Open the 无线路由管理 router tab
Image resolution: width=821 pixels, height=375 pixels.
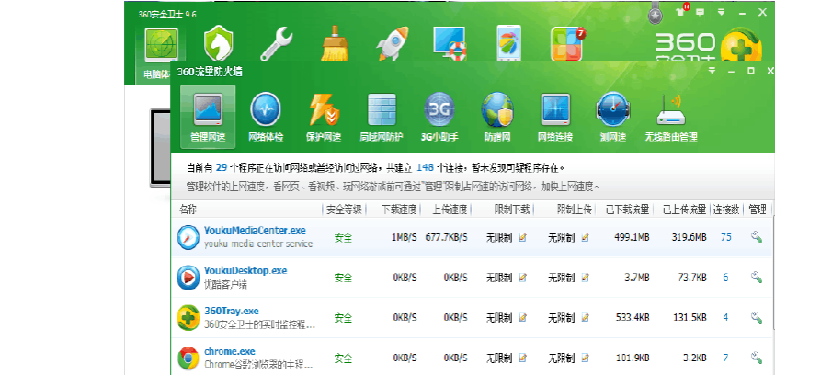pyautogui.click(x=671, y=118)
